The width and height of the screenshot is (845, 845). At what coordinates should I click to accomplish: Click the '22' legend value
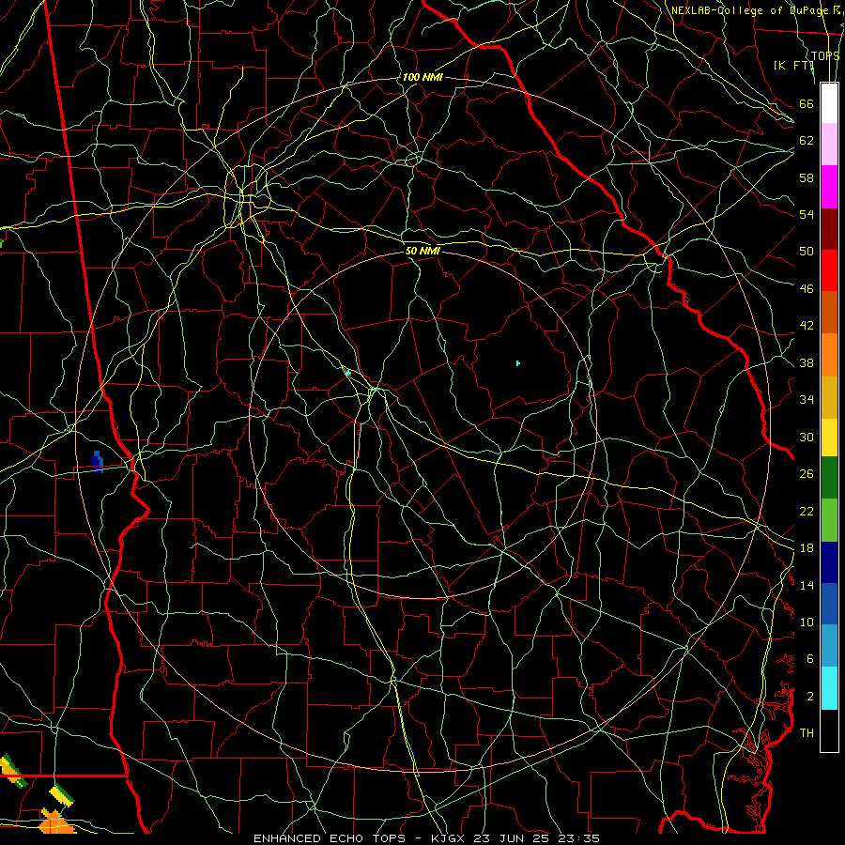point(807,511)
